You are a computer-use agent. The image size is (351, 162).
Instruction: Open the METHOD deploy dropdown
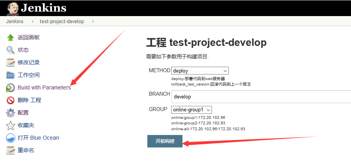pos(200,71)
